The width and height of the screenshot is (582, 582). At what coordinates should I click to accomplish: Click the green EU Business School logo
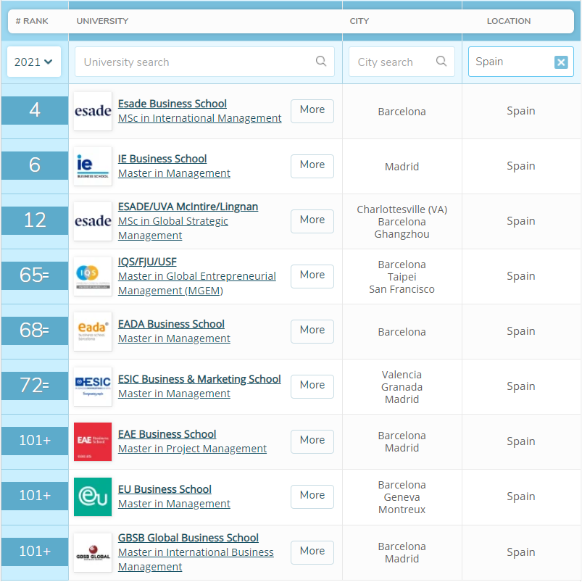93,496
